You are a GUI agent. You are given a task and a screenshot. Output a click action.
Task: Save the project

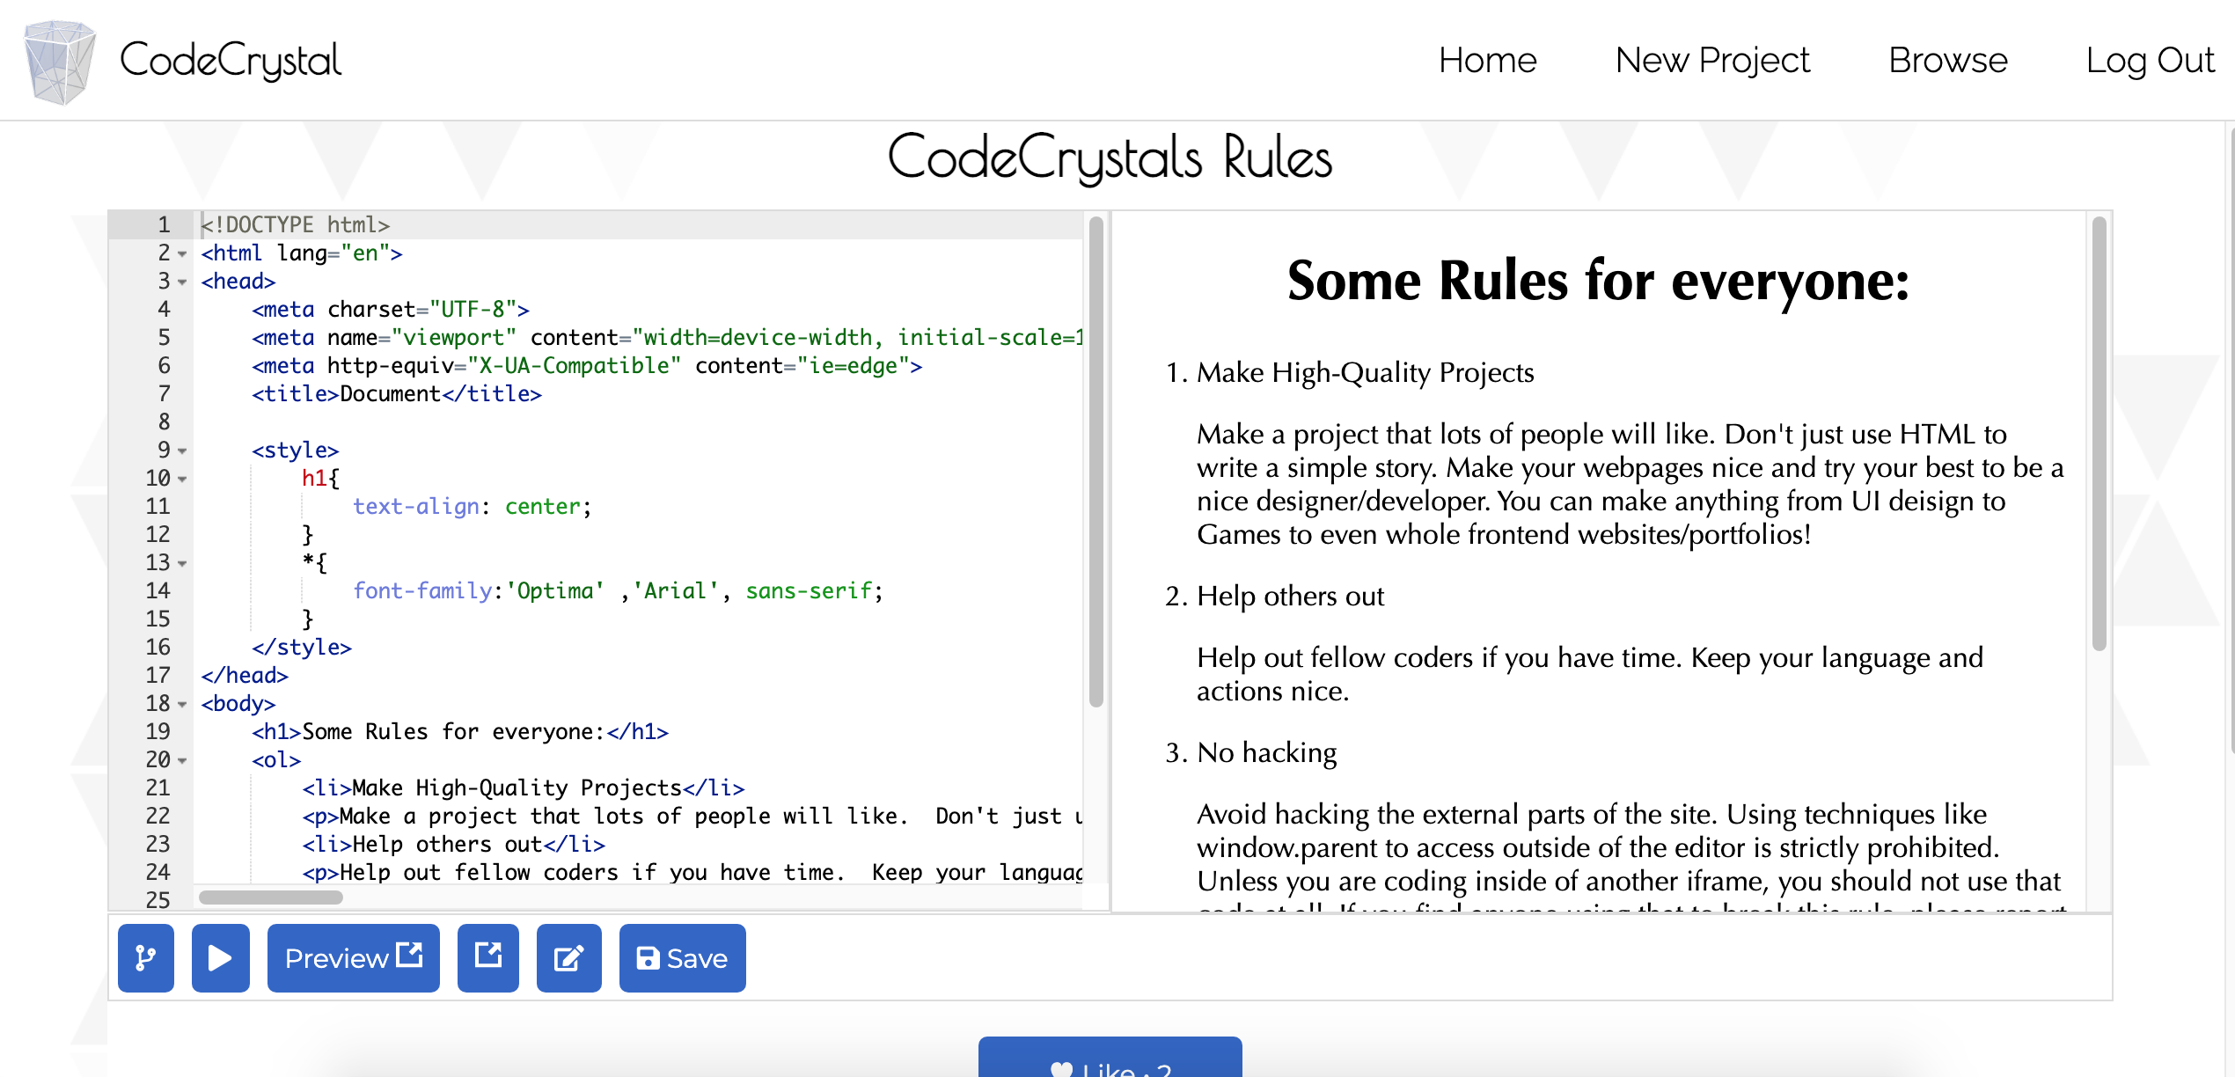[x=682, y=958]
